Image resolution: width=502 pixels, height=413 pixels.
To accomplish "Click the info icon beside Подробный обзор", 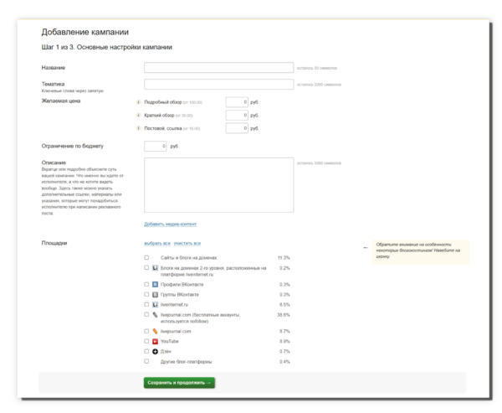I will tap(138, 102).
